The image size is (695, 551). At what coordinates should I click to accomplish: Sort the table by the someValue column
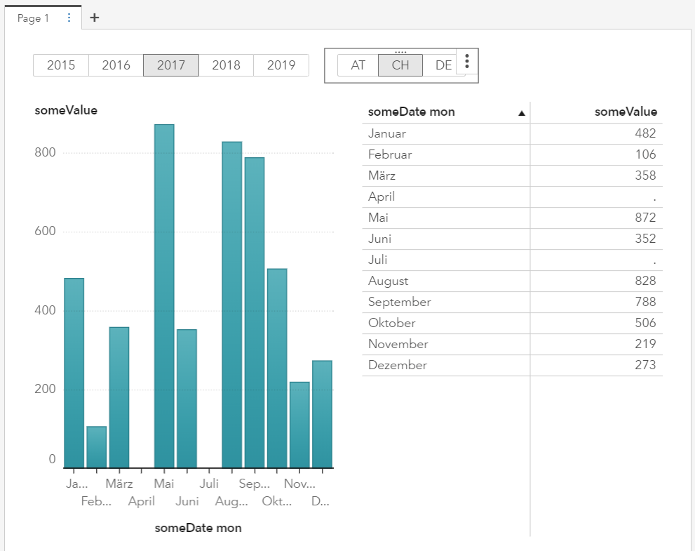tap(625, 112)
